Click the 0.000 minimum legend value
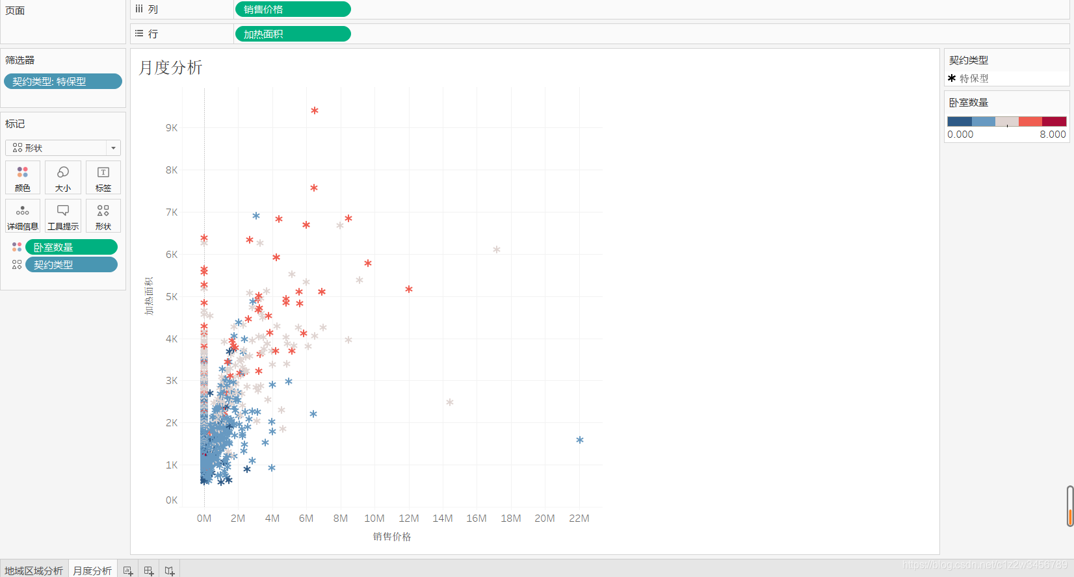Viewport: 1074px width, 577px height. click(x=960, y=135)
